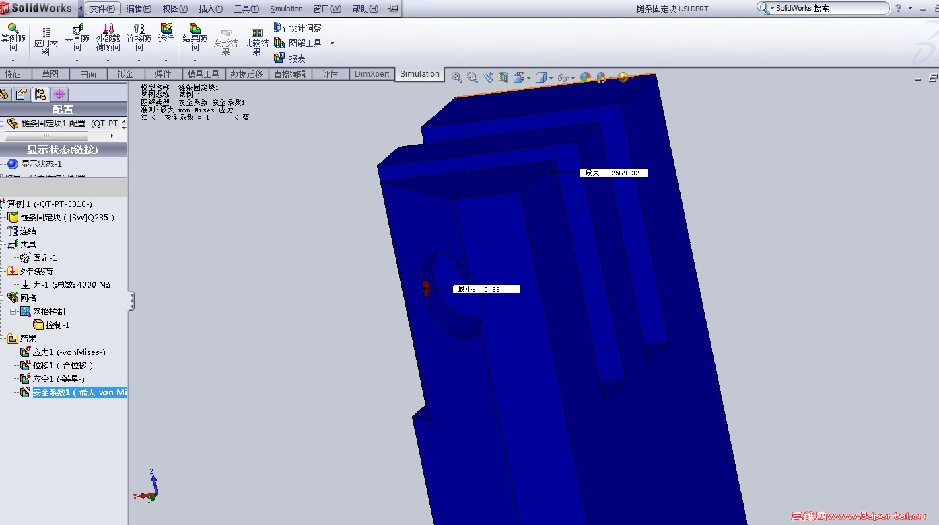Screen dimensions: 939x525
Task: Open the Connections Advisor (连接顾问) tool
Action: pyautogui.click(x=139, y=38)
